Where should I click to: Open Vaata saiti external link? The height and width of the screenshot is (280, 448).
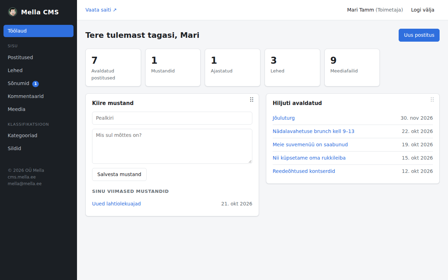pyautogui.click(x=101, y=10)
